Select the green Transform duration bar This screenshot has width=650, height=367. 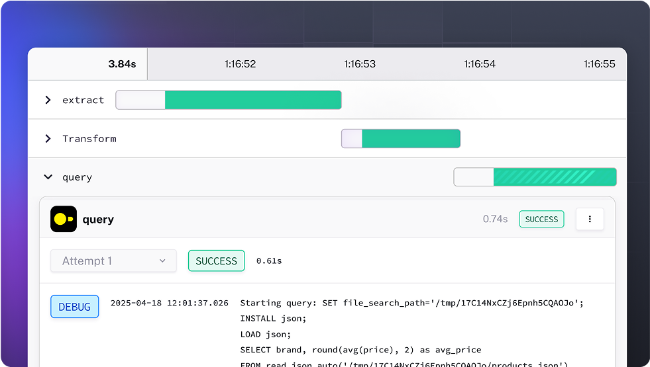pyautogui.click(x=411, y=139)
